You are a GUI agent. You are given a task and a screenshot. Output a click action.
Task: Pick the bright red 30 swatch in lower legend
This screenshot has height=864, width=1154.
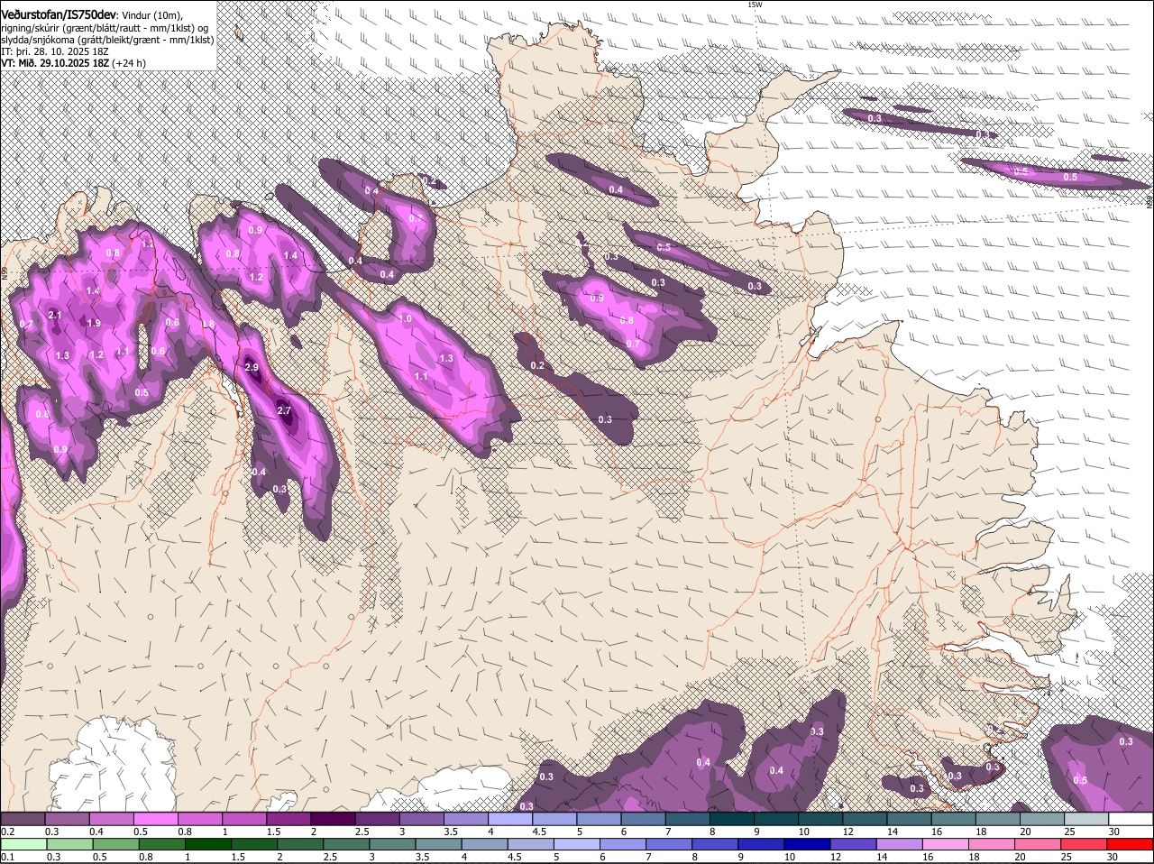[1131, 845]
